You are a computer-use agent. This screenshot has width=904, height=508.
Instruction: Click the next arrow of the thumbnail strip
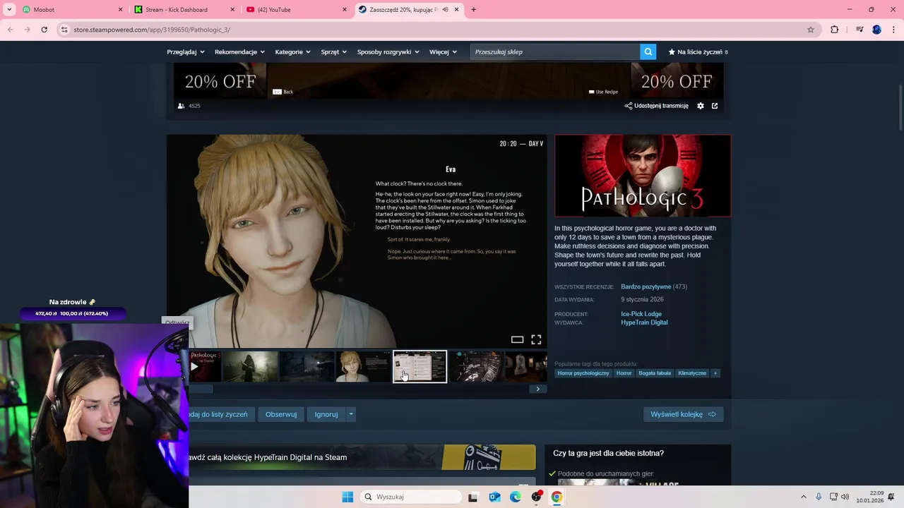point(537,389)
